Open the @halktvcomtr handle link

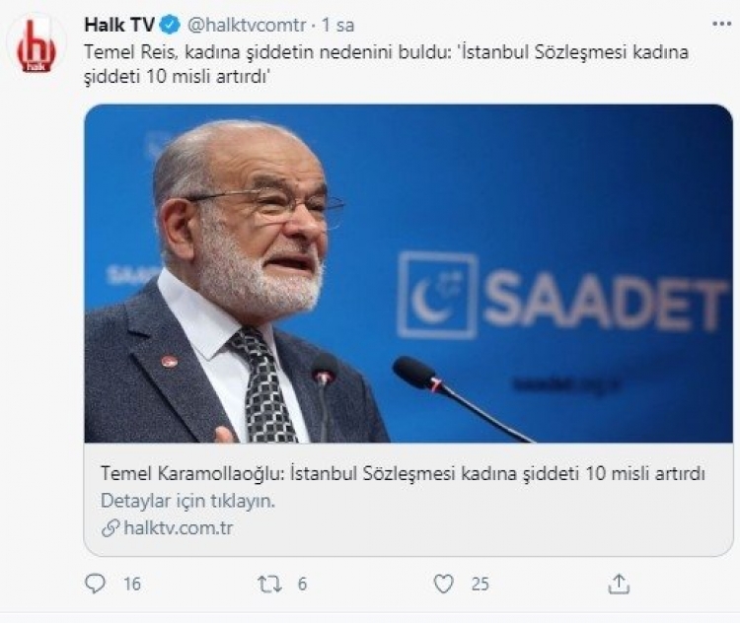[x=247, y=24]
